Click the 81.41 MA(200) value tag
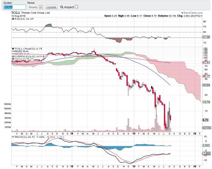 pyautogui.click(x=206, y=62)
